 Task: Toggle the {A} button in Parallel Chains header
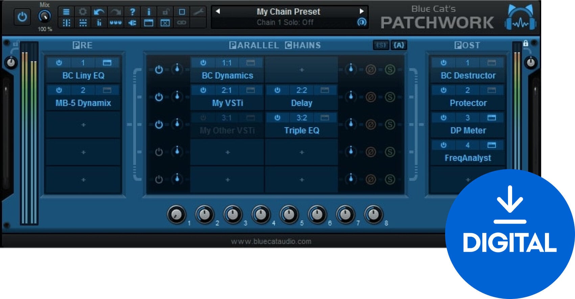click(x=399, y=45)
